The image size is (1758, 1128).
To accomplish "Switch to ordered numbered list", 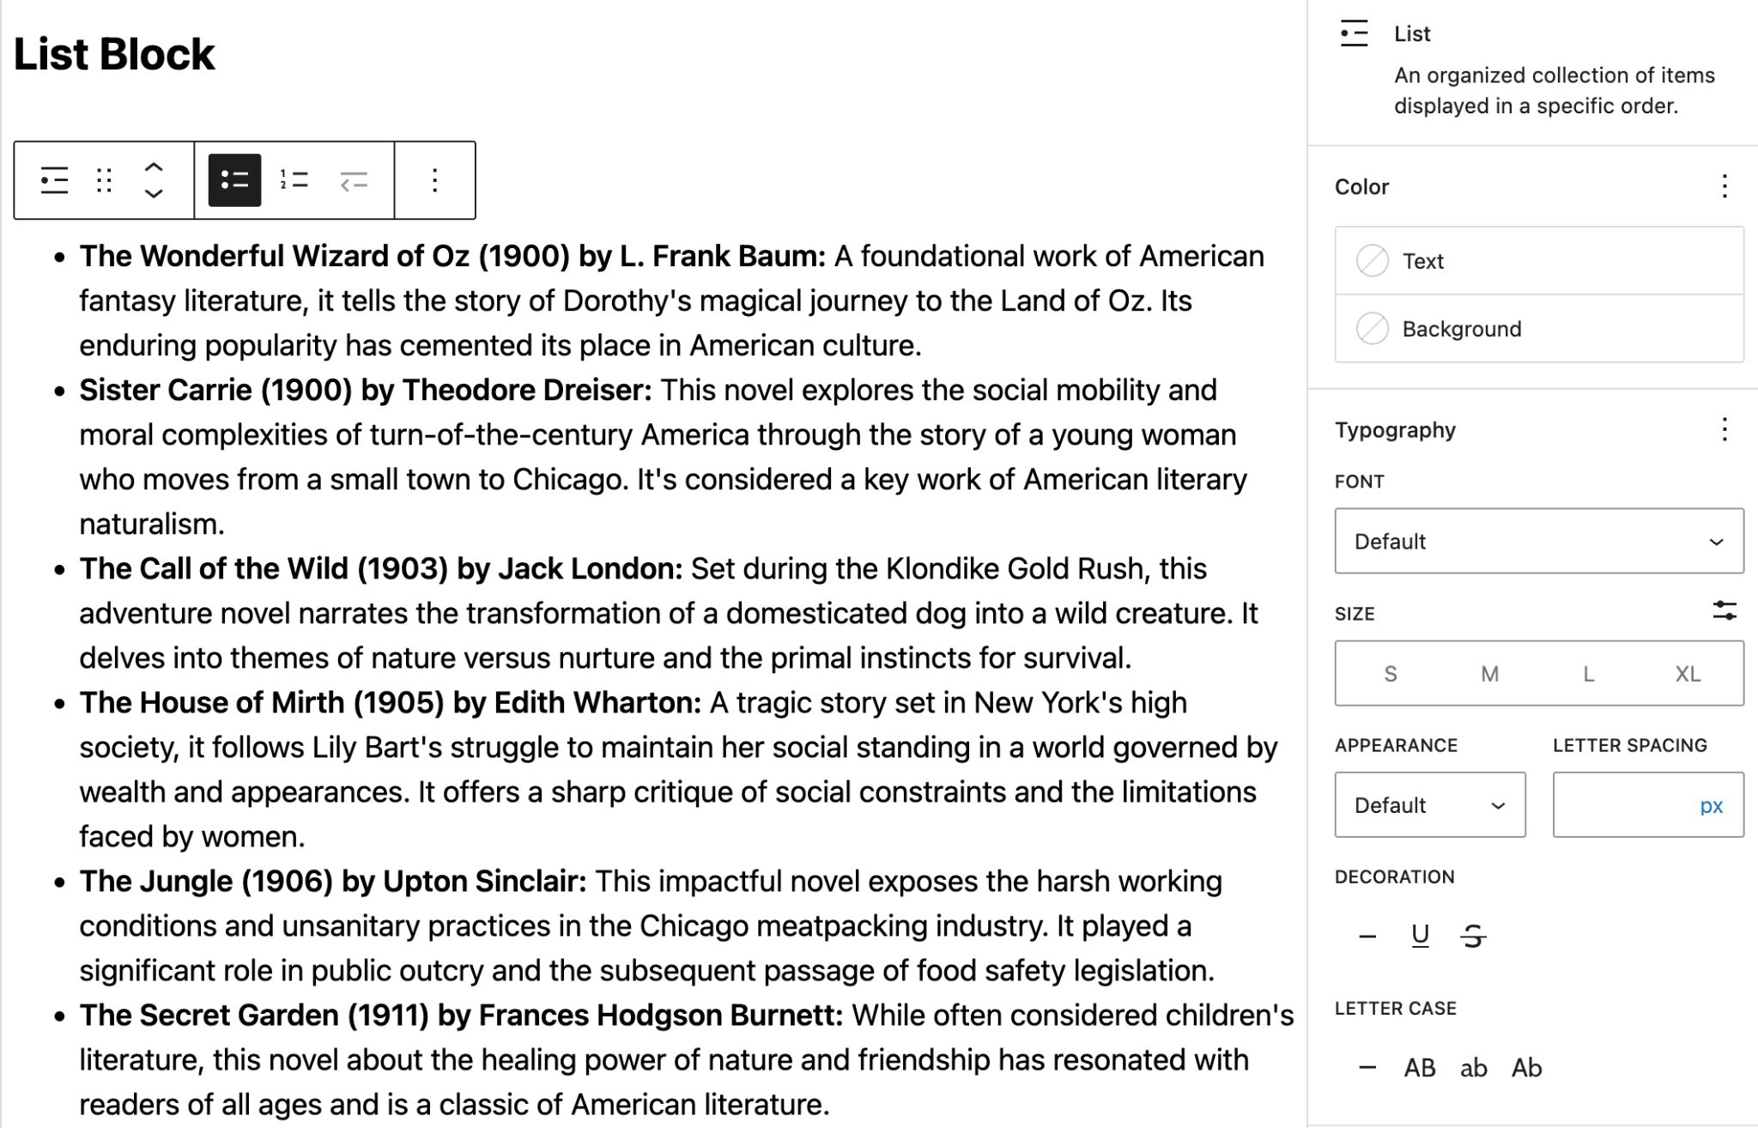I will point(294,180).
